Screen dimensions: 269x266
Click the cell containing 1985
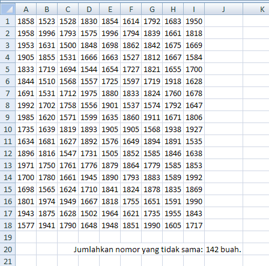[26, 117]
